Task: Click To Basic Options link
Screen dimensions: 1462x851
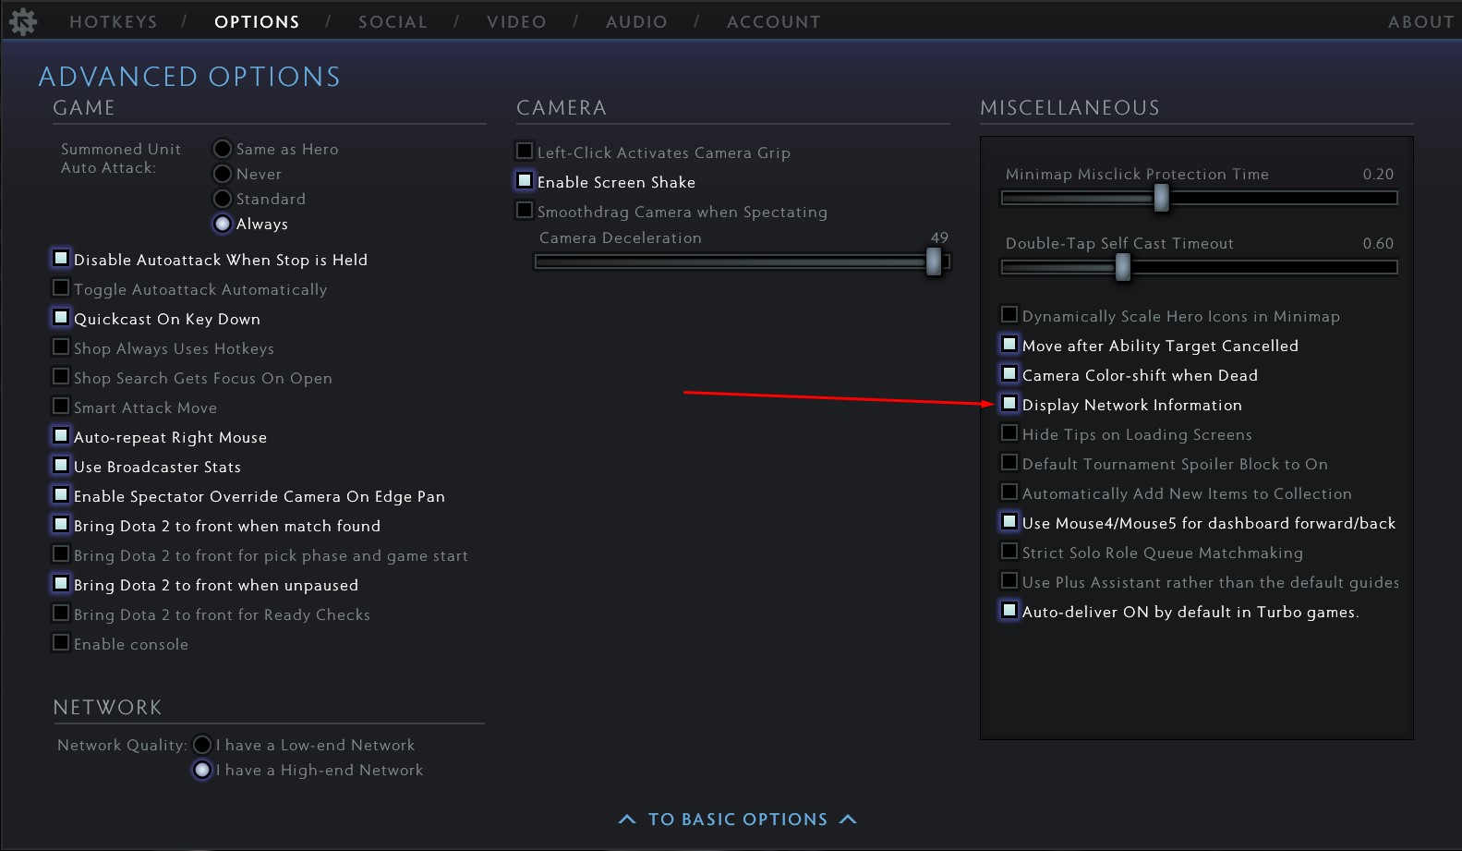Action: [x=738, y=820]
